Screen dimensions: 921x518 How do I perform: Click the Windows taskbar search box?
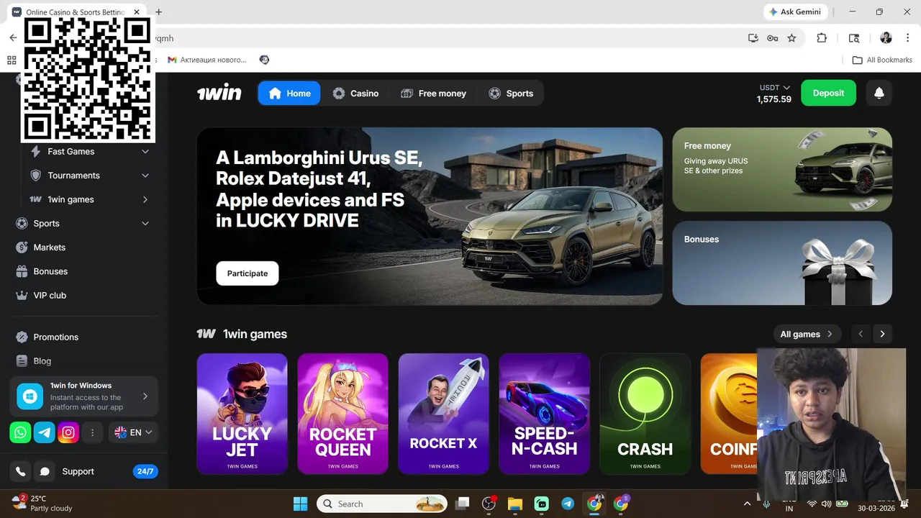(382, 504)
